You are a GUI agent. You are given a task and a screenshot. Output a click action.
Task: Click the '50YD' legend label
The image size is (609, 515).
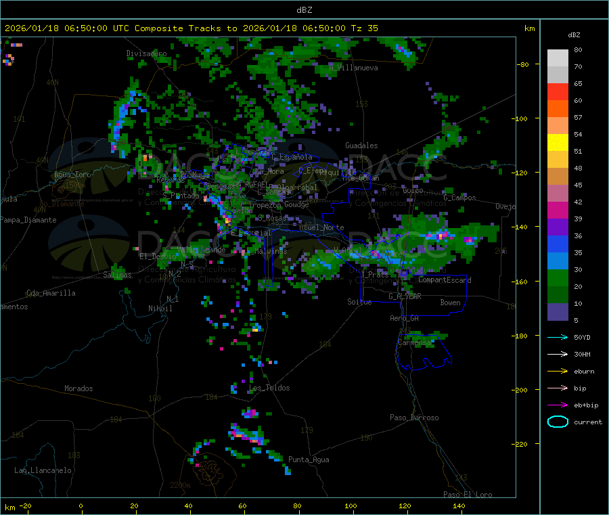tap(582, 337)
